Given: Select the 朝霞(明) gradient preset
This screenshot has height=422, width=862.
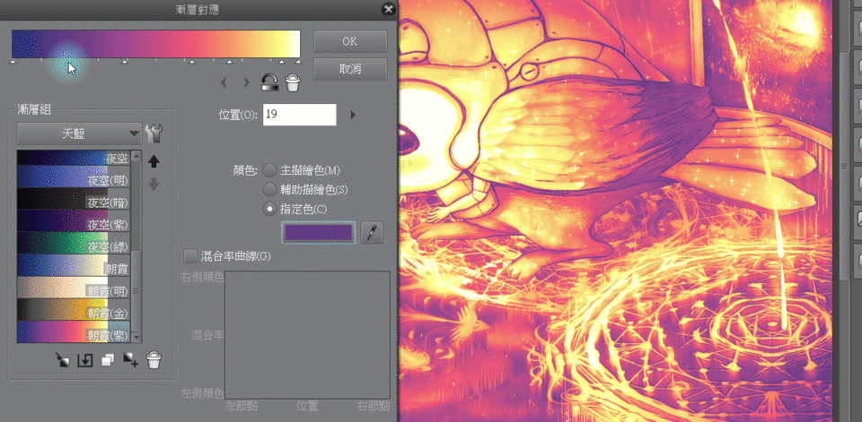Looking at the screenshot, I should coord(74,288).
